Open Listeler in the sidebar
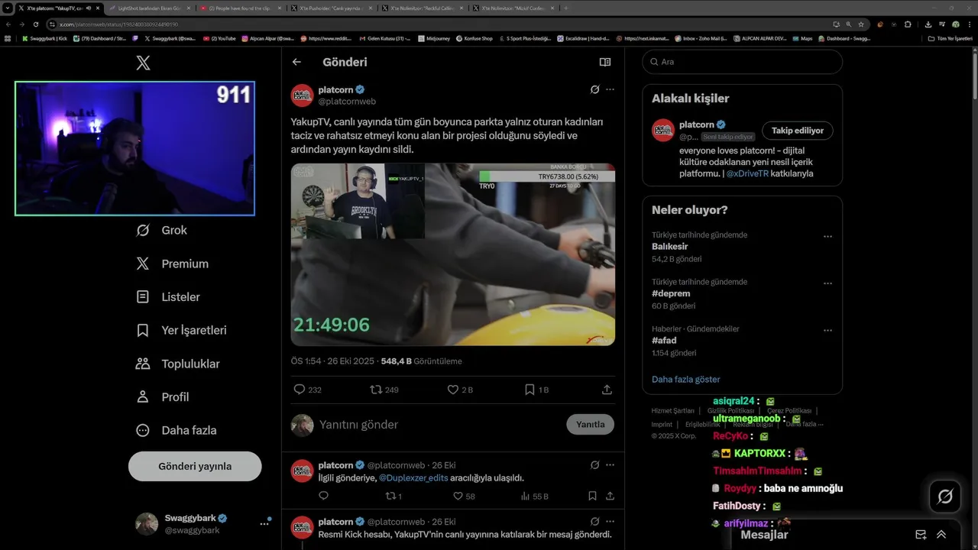Viewport: 978px width, 550px height. [168, 296]
